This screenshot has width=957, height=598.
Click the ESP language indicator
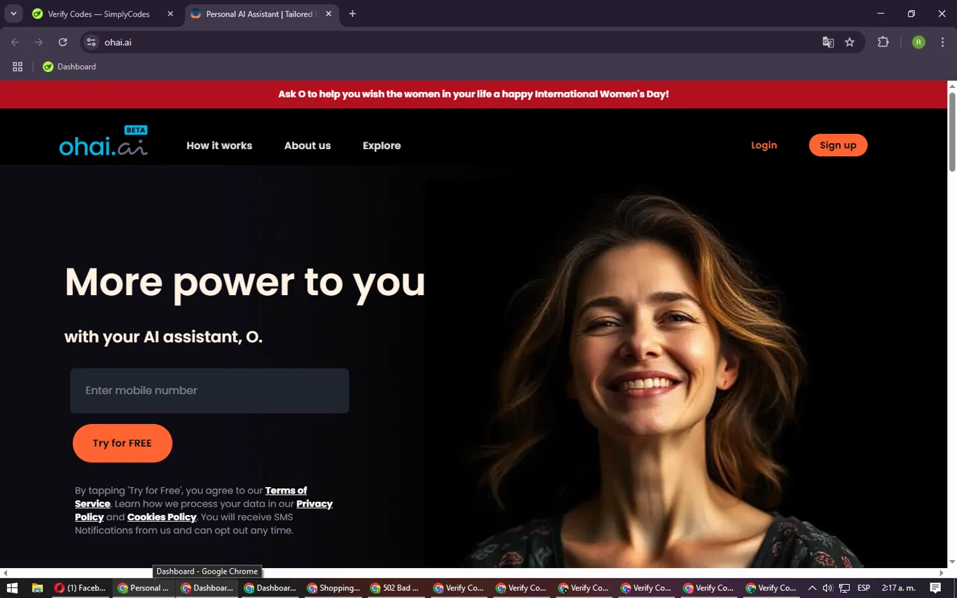(864, 588)
